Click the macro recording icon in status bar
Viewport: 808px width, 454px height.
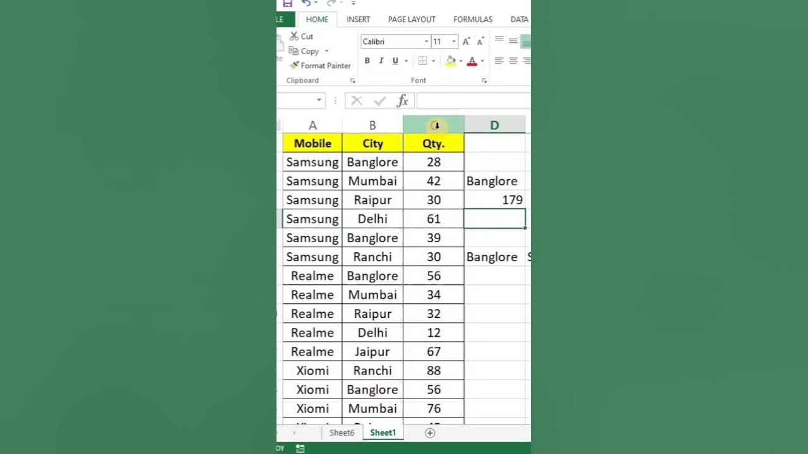(300, 448)
